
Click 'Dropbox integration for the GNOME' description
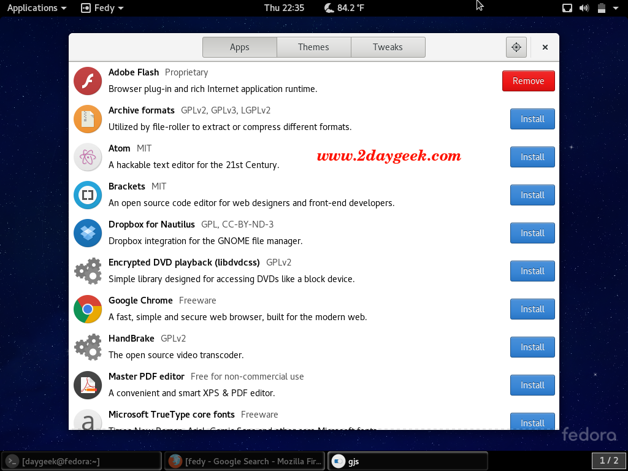(205, 241)
